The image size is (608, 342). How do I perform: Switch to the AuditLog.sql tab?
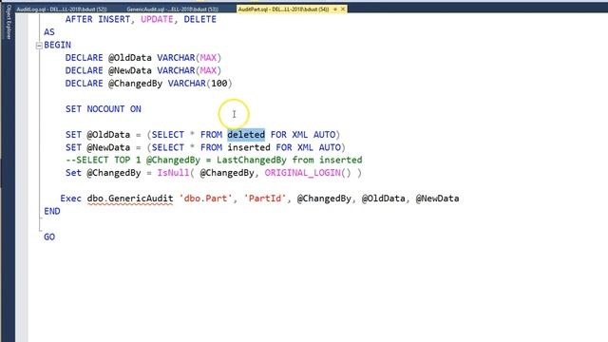tap(61, 9)
